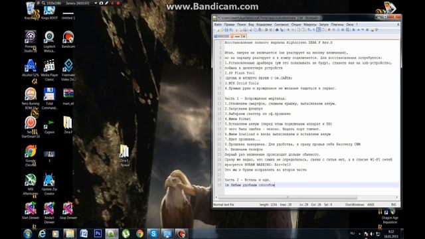Open uTorrent from the taskbar

point(126,234)
